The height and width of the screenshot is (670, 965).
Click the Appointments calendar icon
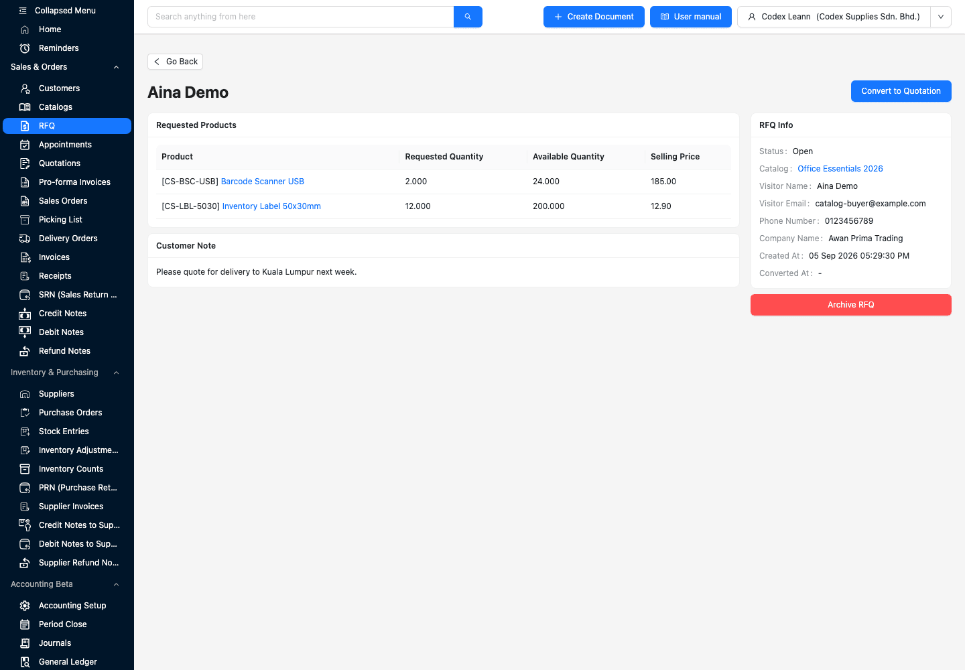pos(25,145)
